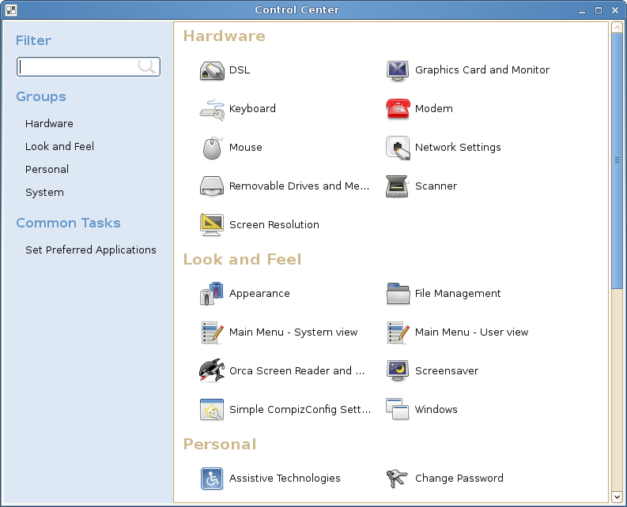
Task: Open the Scanner icon
Action: (x=398, y=186)
